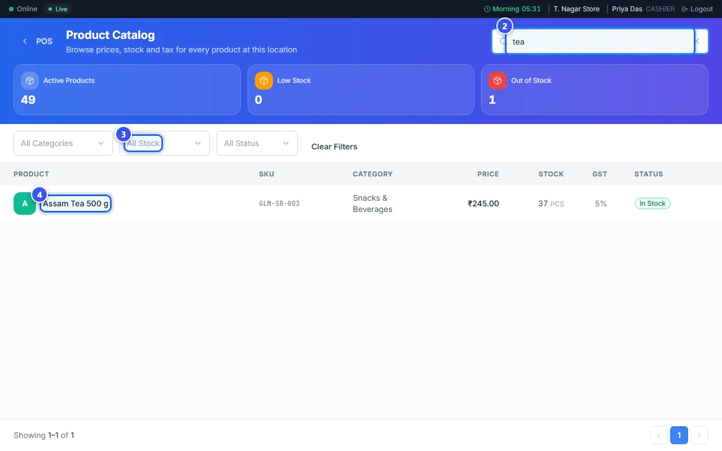Viewport: 722px width, 451px height.
Task: Click the green avatar A for Assam Tea
Action: point(25,204)
